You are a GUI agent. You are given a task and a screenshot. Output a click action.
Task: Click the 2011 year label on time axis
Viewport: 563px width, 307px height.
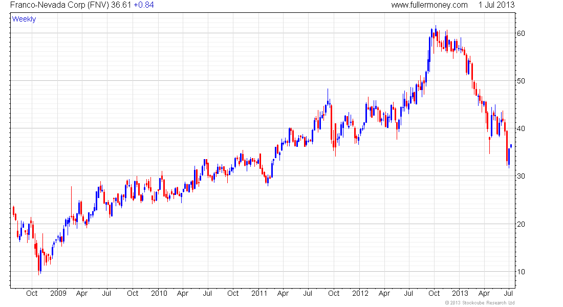pos(259,293)
